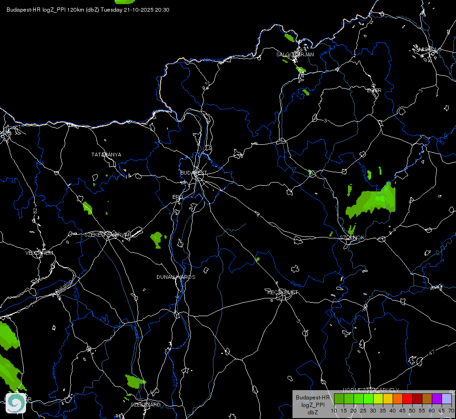Click the VESZPREM city label
Screen dimensions: 456x419
click(39, 253)
